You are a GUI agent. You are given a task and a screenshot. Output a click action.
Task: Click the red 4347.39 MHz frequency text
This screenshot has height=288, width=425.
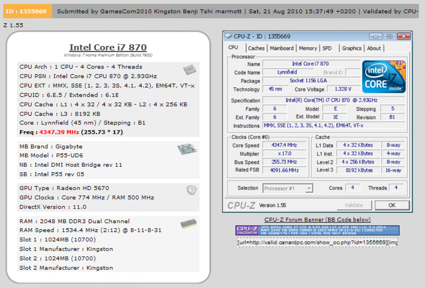coord(59,132)
